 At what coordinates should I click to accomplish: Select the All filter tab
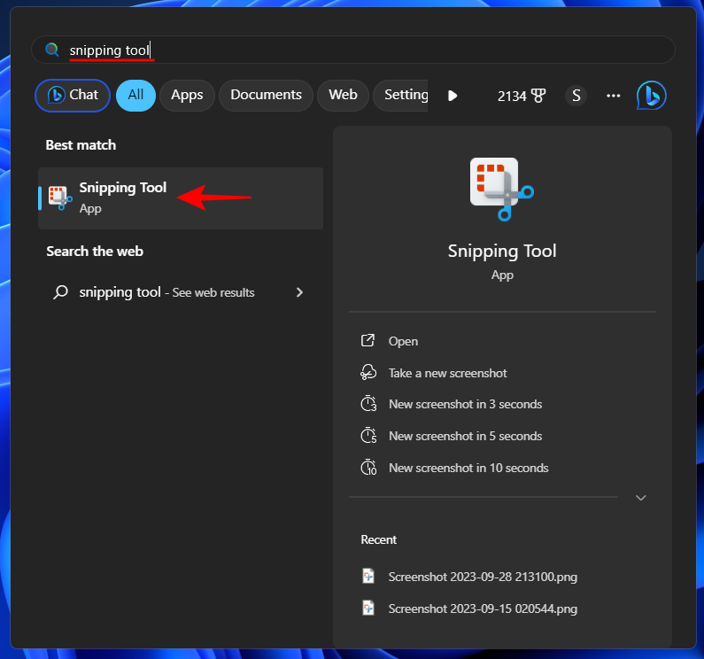(x=135, y=96)
